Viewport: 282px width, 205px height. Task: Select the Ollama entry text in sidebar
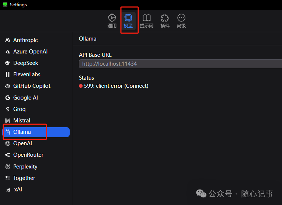click(22, 132)
